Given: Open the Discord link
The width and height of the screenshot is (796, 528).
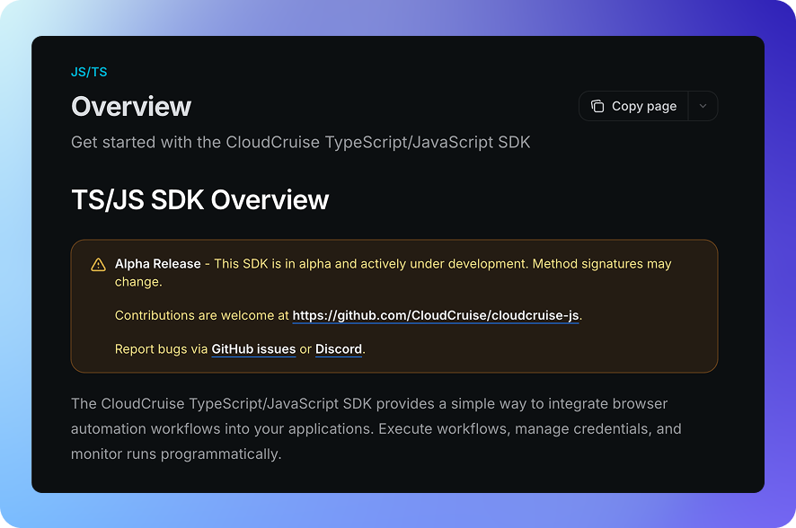Looking at the screenshot, I should (x=339, y=349).
